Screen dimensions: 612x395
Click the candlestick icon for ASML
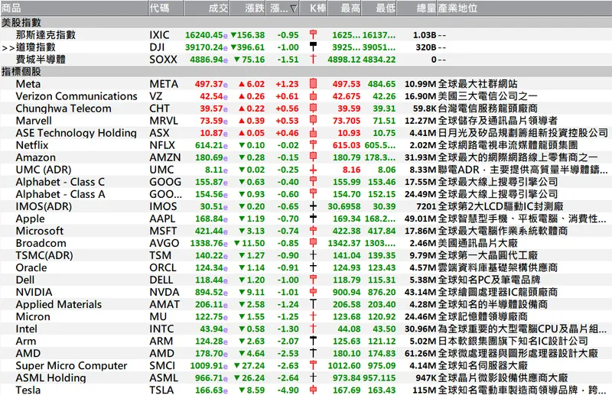(313, 378)
